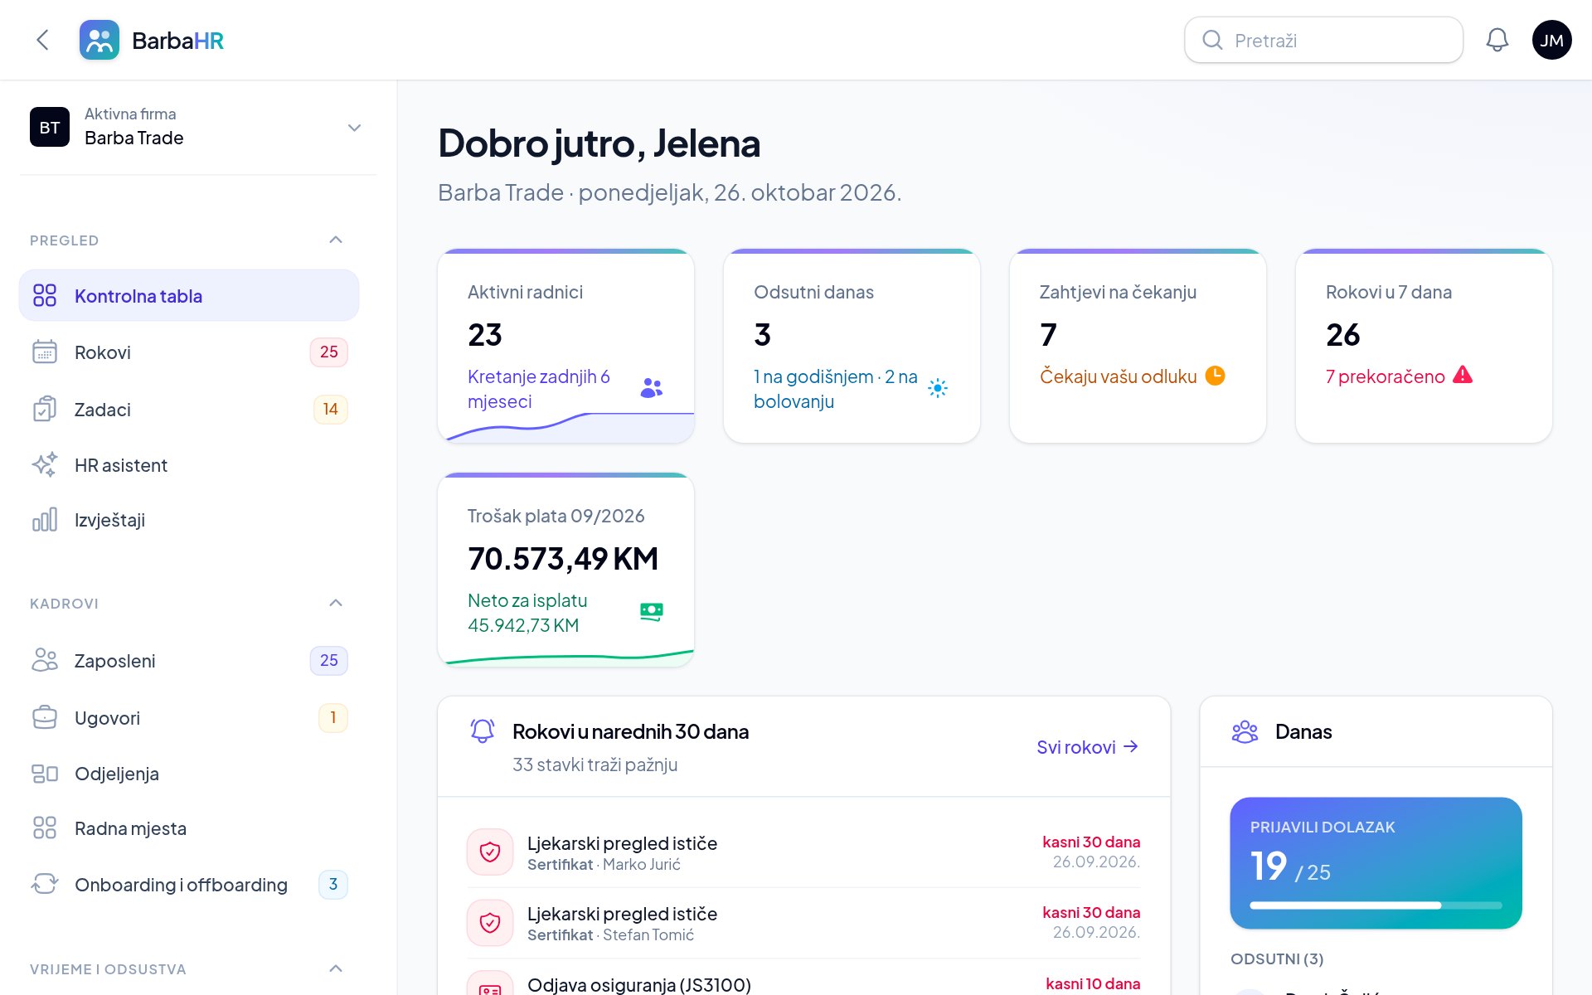This screenshot has width=1592, height=995.
Task: Click the 7 prekoračeno link
Action: click(1385, 376)
